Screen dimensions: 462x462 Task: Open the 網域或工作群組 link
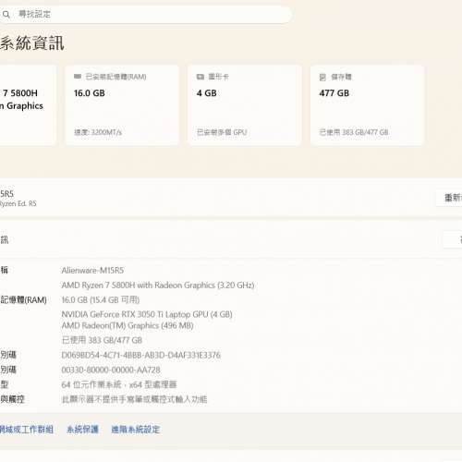pos(27,430)
